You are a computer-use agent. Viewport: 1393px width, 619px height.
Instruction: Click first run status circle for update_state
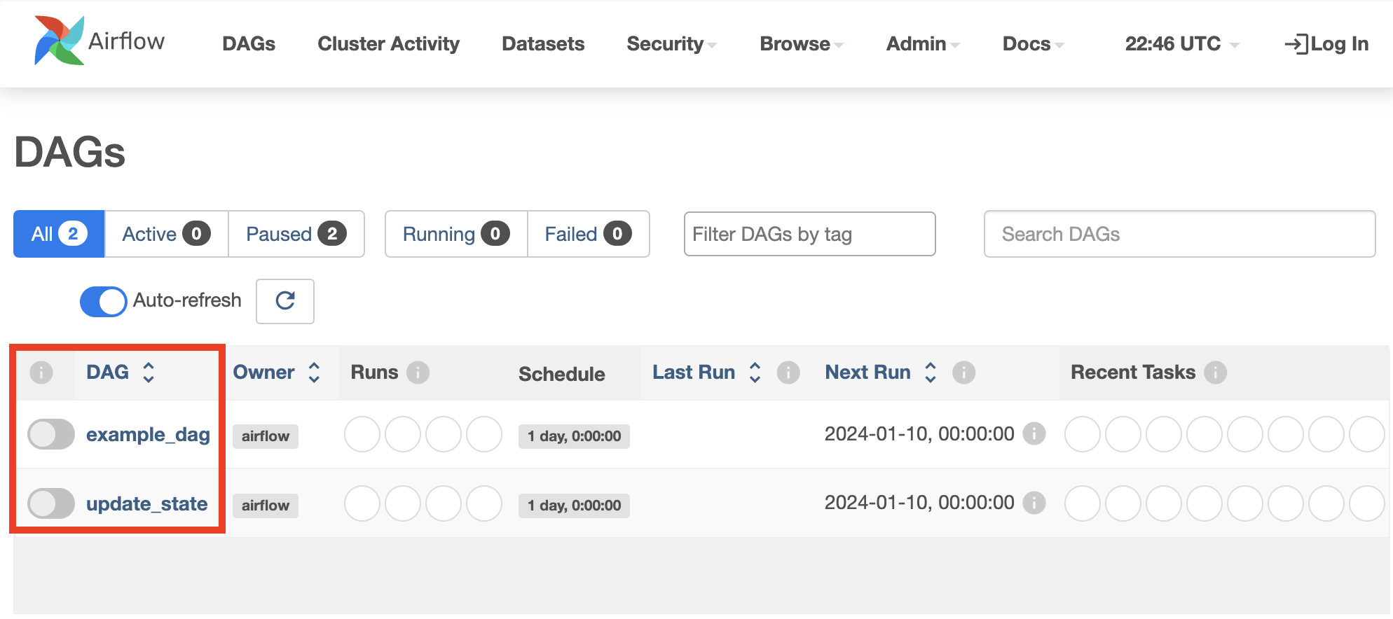click(x=362, y=503)
